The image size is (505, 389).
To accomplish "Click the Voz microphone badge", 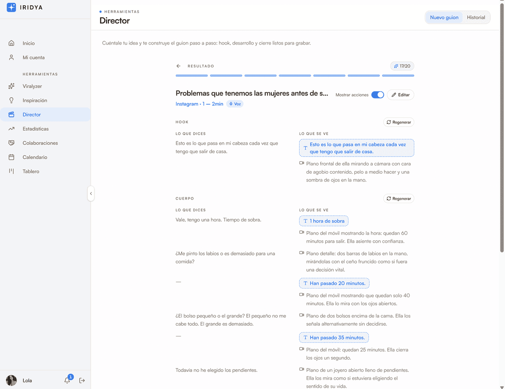I will tap(235, 104).
